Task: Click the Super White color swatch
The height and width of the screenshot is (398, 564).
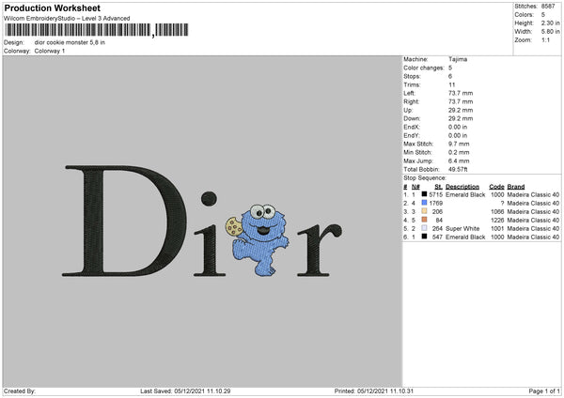Action: (425, 228)
